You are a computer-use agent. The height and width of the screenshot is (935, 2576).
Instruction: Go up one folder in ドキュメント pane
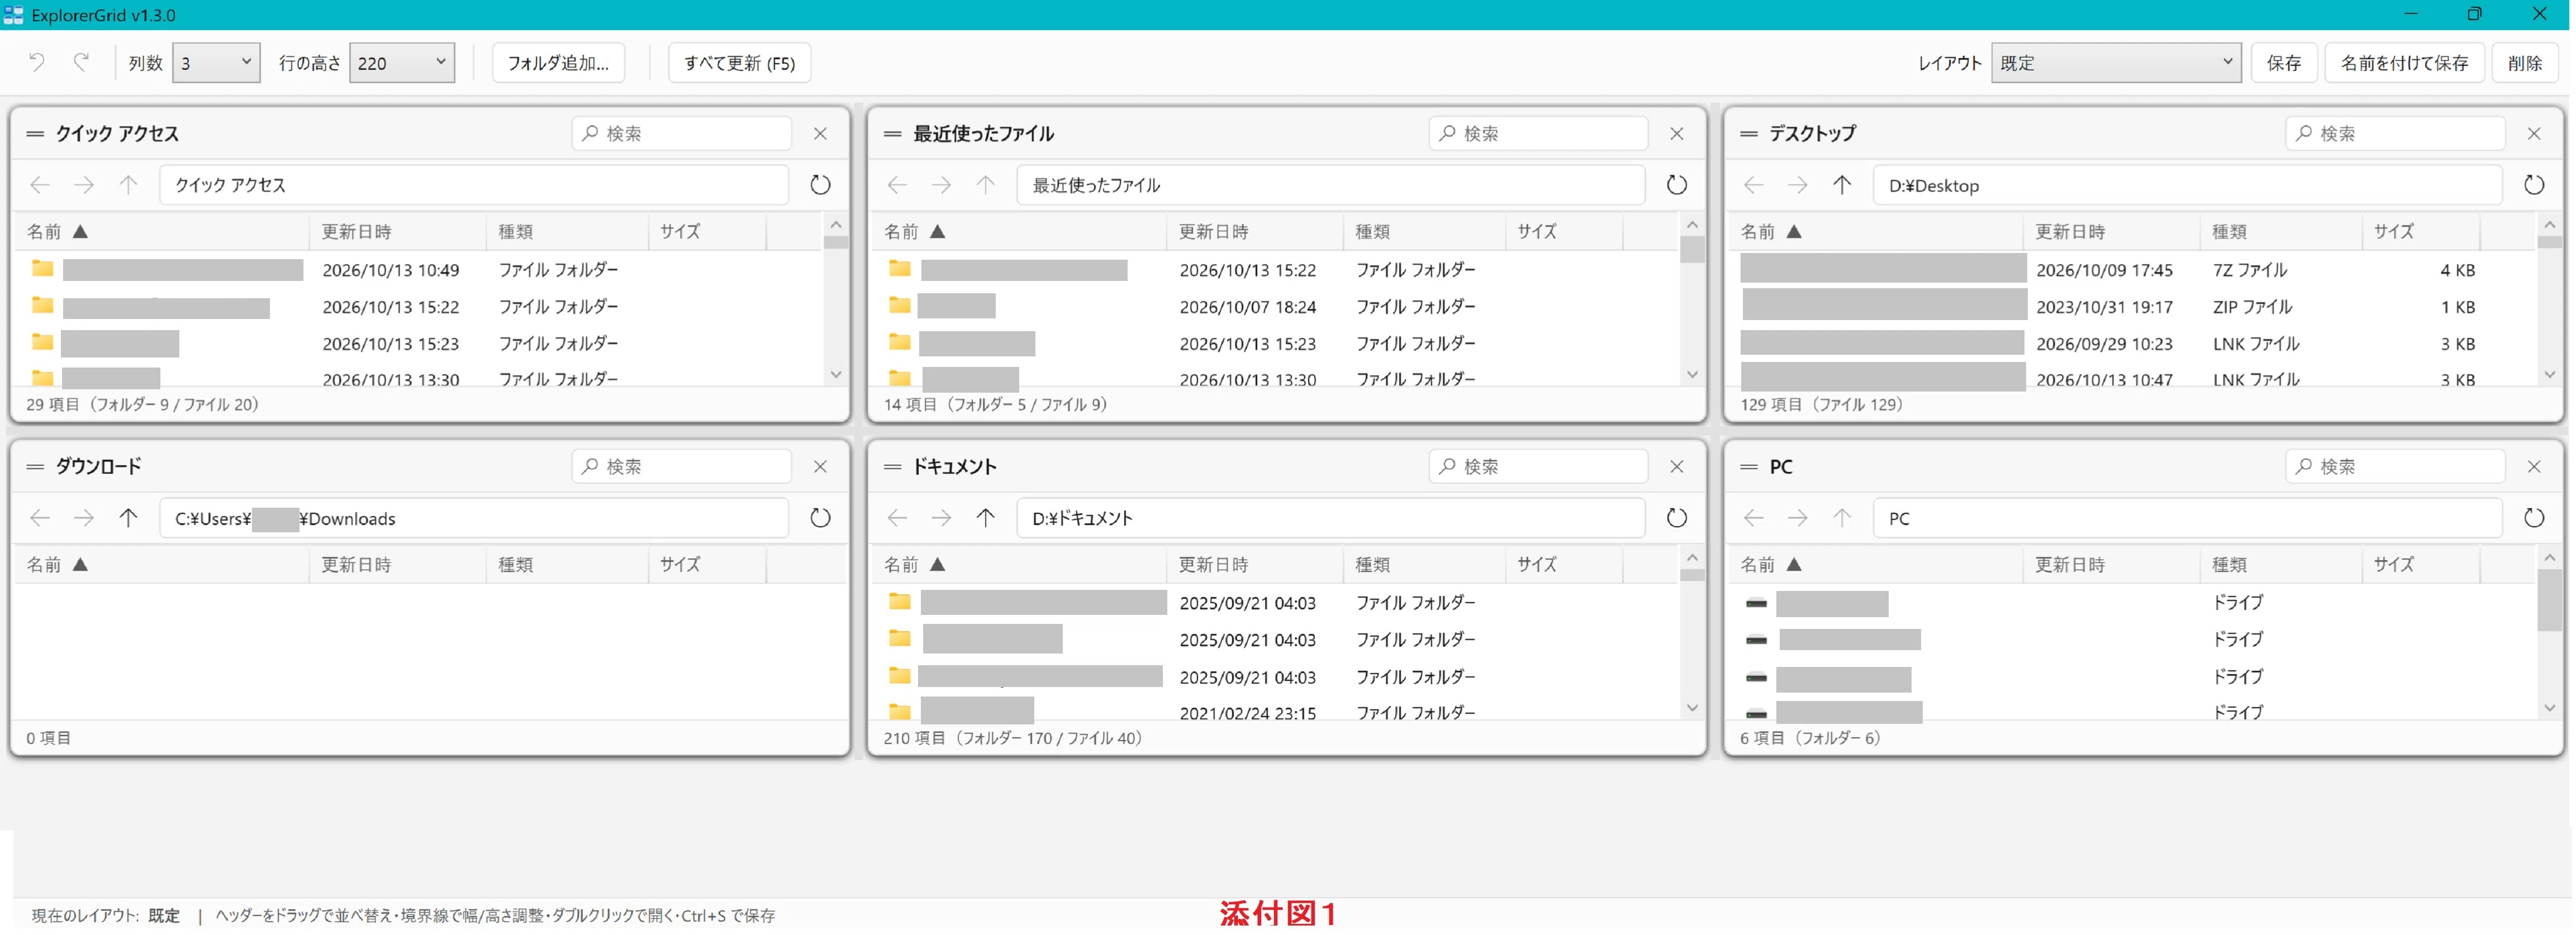986,518
